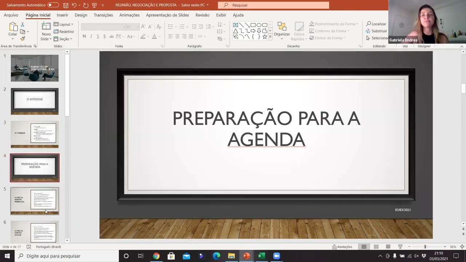This screenshot has height=262, width=466.
Task: Expand the Layout dropdown
Action: click(63, 24)
